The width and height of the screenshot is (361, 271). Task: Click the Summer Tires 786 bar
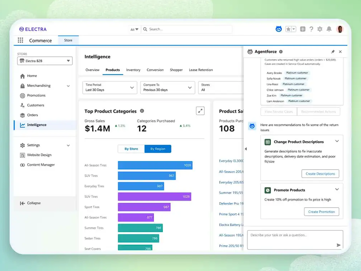pos(140,228)
